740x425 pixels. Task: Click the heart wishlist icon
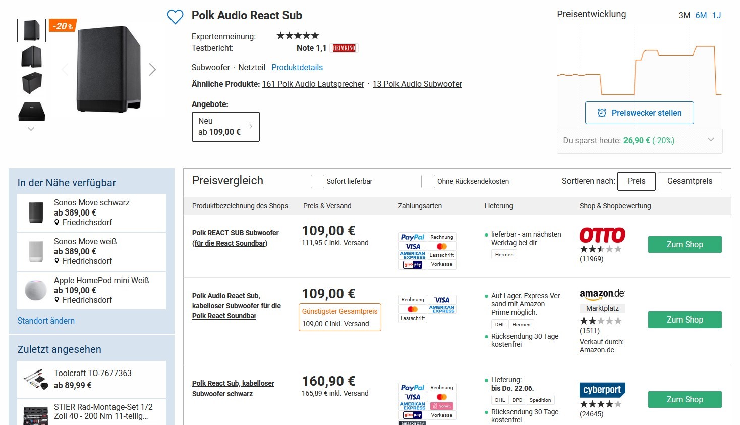(175, 17)
